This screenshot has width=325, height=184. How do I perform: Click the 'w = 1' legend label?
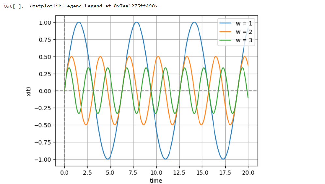(x=244, y=23)
